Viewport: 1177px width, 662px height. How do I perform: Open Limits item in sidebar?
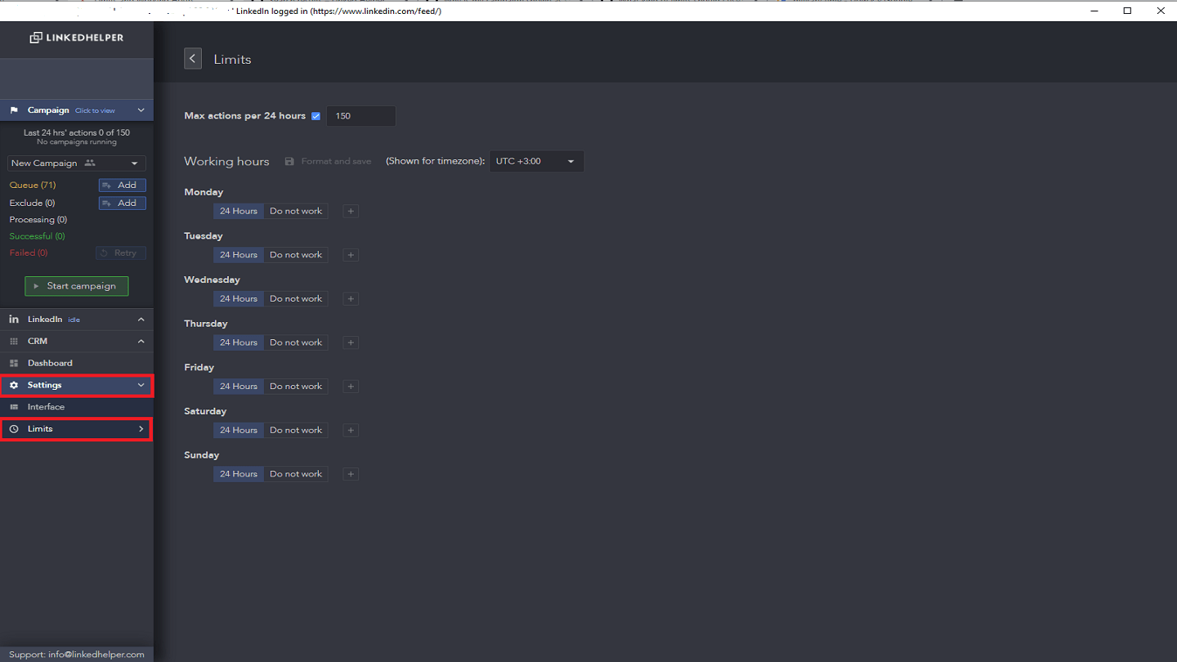(77, 429)
